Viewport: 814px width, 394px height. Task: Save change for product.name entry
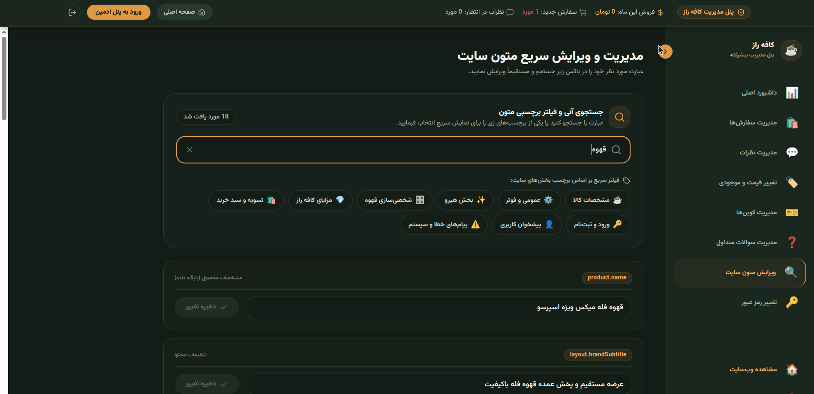point(207,307)
